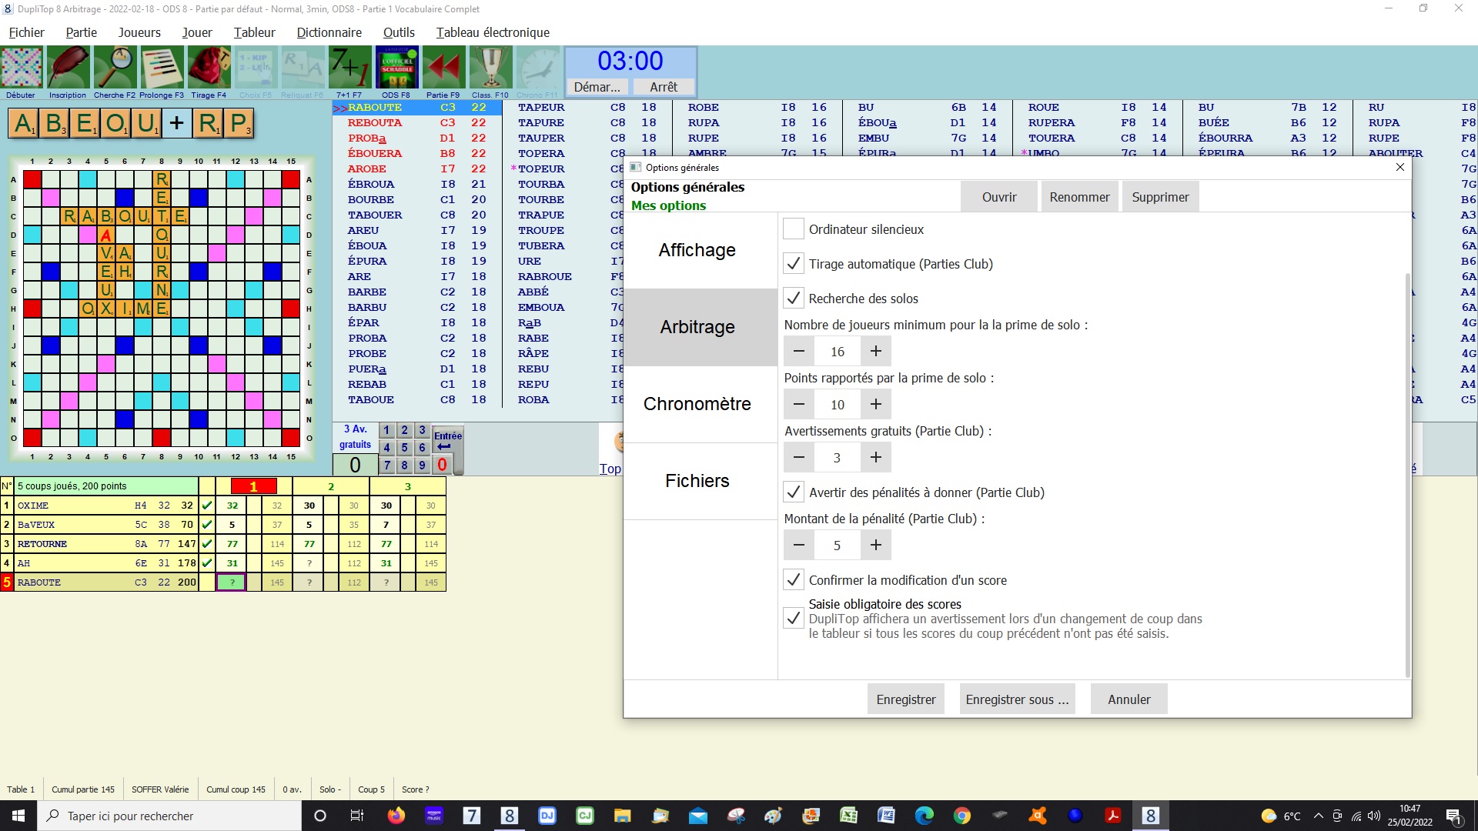Decrease the penalty amount value
Screen dimensions: 1478x831
[x=799, y=546]
